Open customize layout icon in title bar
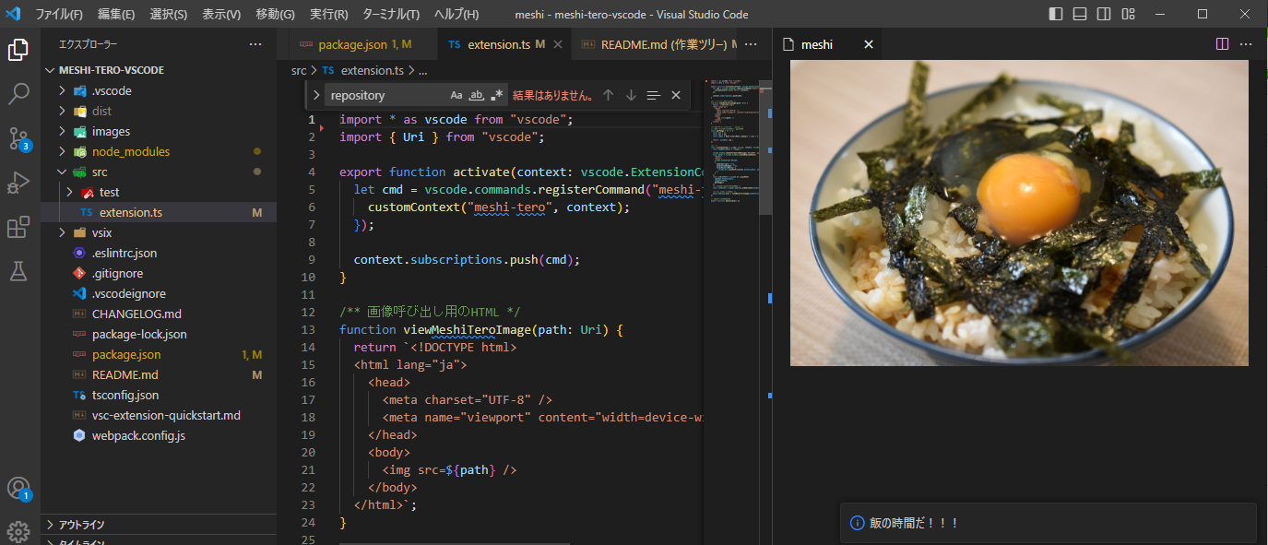The height and width of the screenshot is (545, 1268). pyautogui.click(x=1128, y=14)
